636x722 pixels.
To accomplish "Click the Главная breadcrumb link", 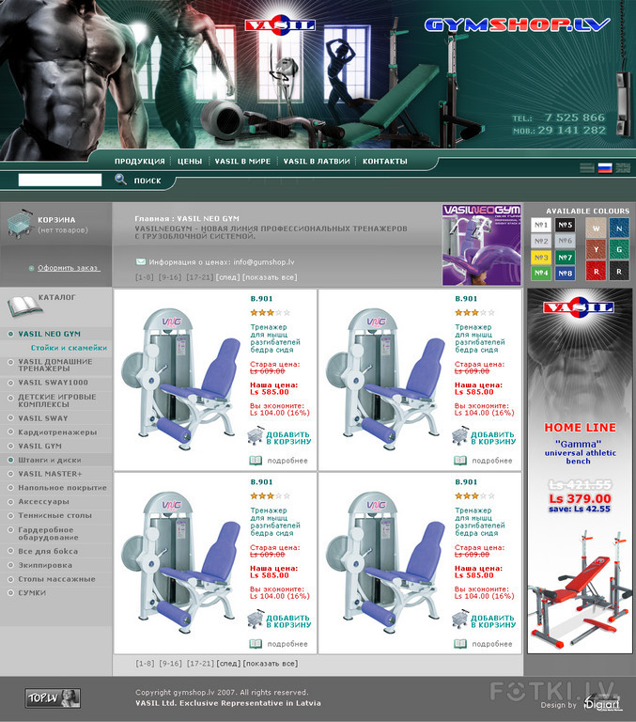I will tap(152, 219).
